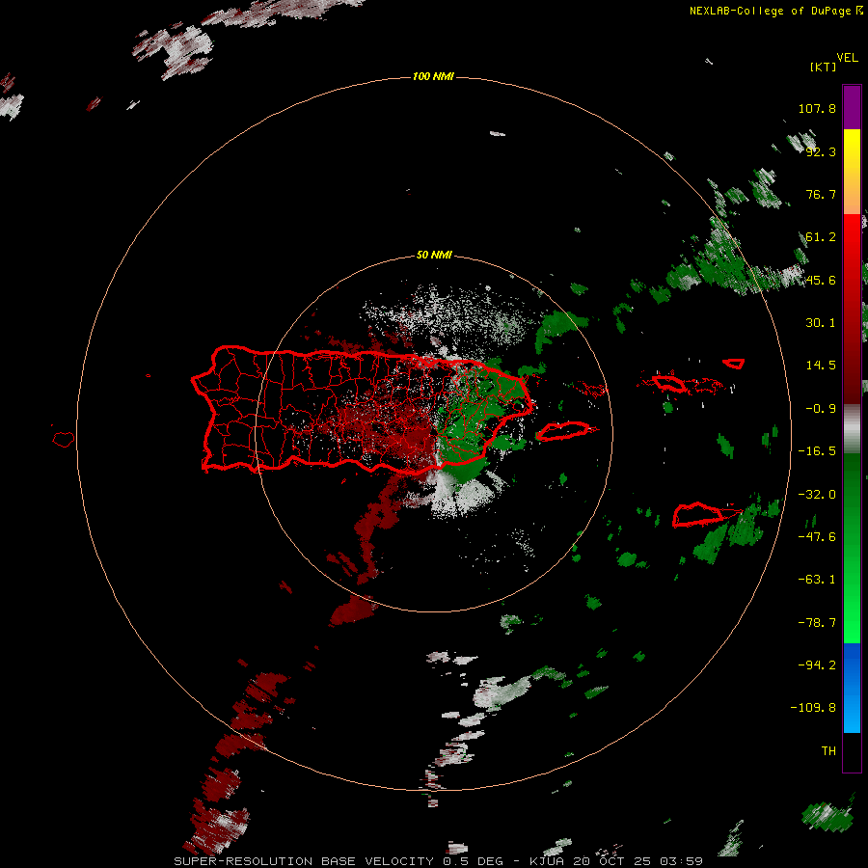Select the 76.7 legend value
Image resolution: width=868 pixels, height=868 pixels.
821,194
